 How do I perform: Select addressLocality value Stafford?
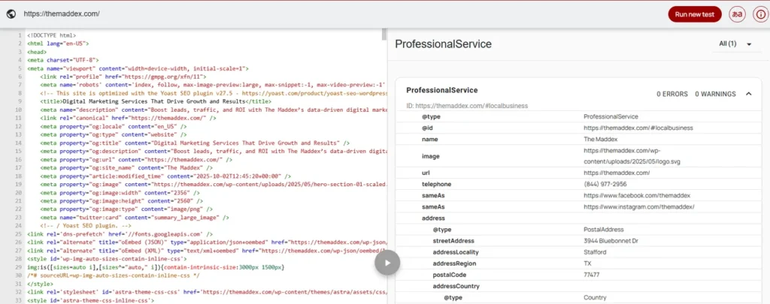click(595, 252)
